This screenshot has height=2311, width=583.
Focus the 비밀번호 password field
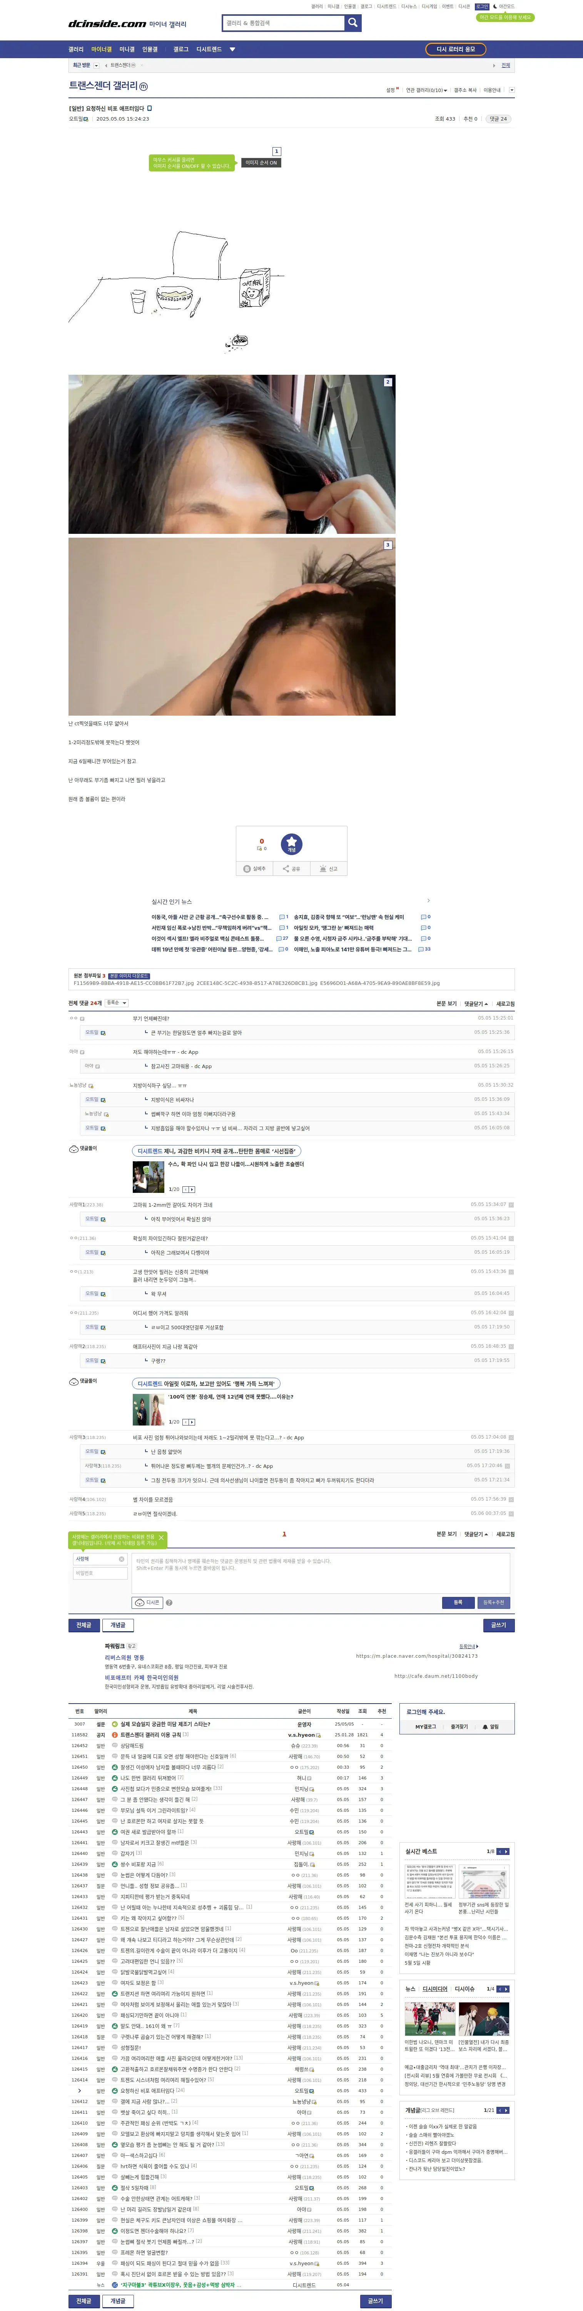tap(100, 1573)
